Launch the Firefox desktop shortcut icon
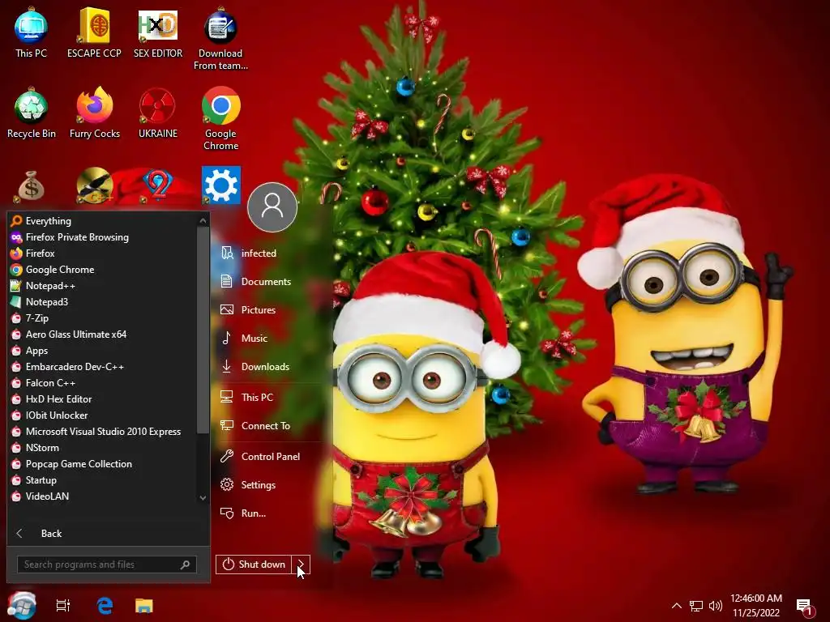 coord(95,113)
